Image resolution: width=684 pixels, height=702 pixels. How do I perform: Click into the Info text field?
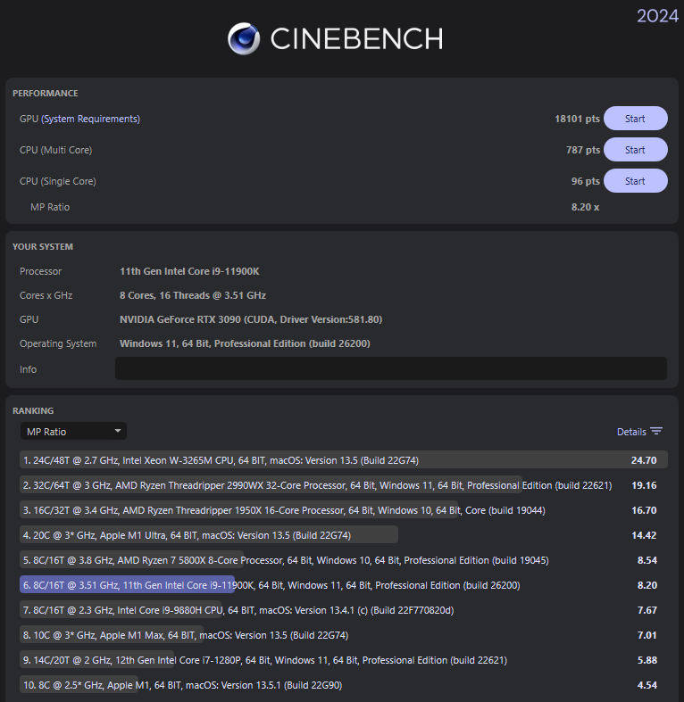(x=391, y=368)
